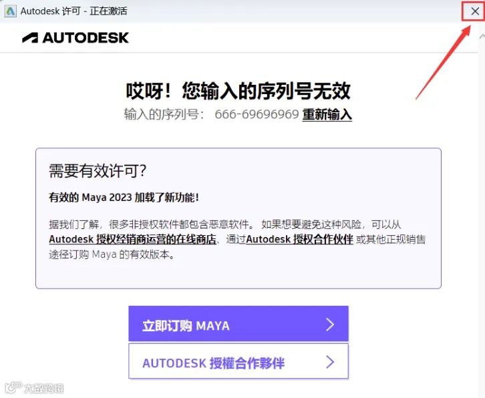This screenshot has height=398, width=485.
Task: Click the AUTODESK logo in header
Action: 75,37
